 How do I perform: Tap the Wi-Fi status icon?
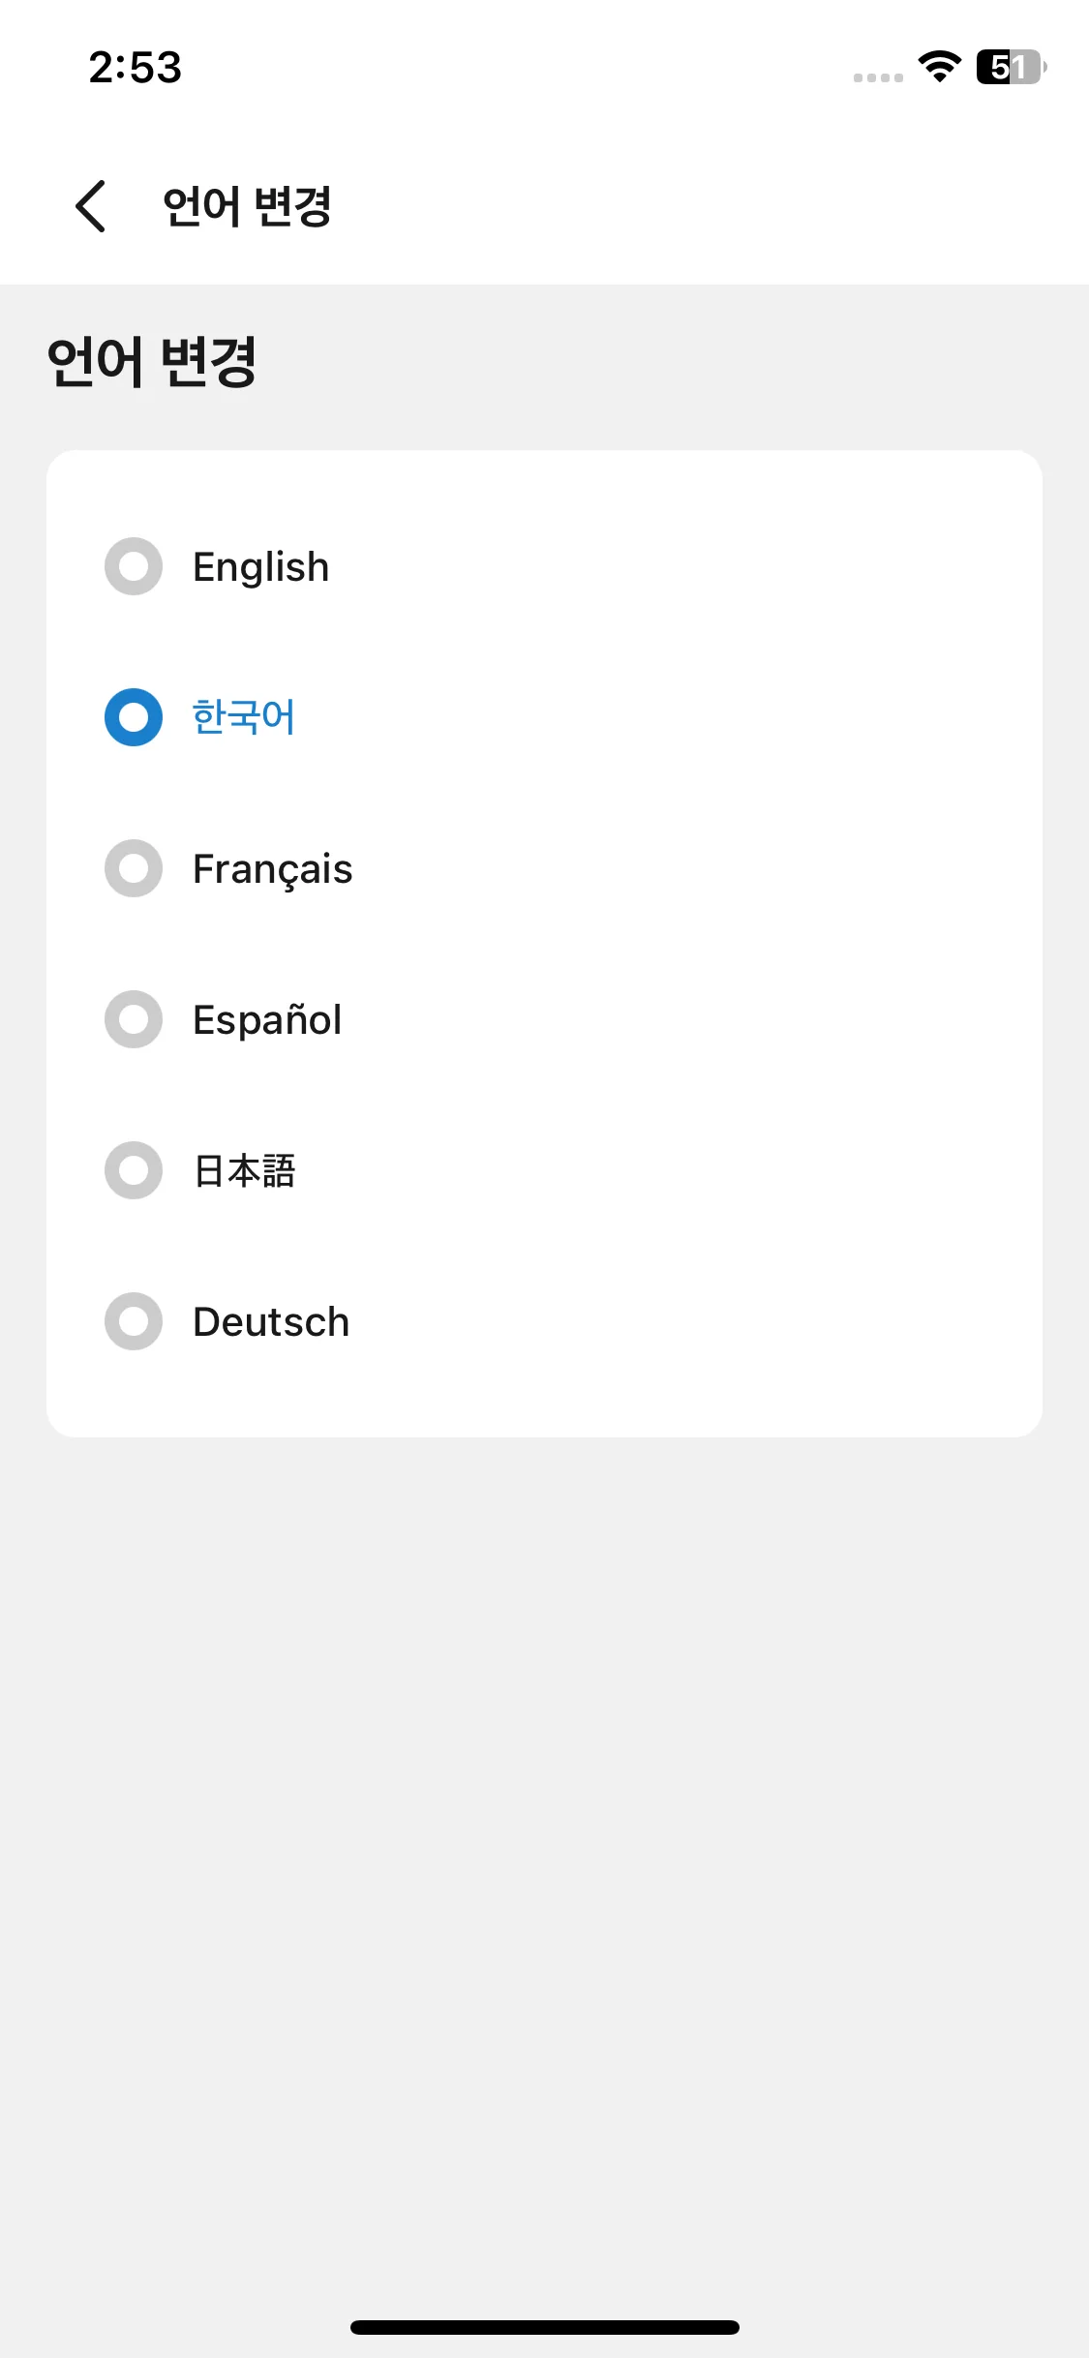[x=939, y=67]
